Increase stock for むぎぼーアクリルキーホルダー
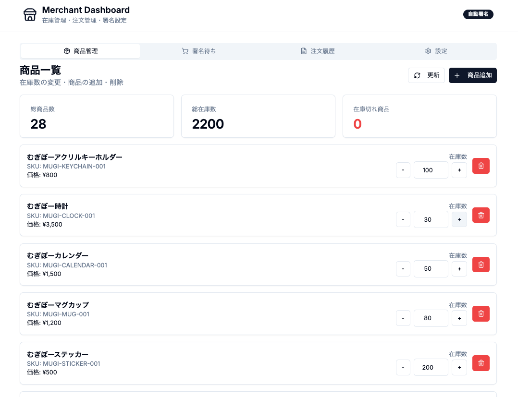The height and width of the screenshot is (397, 518). [x=459, y=170]
